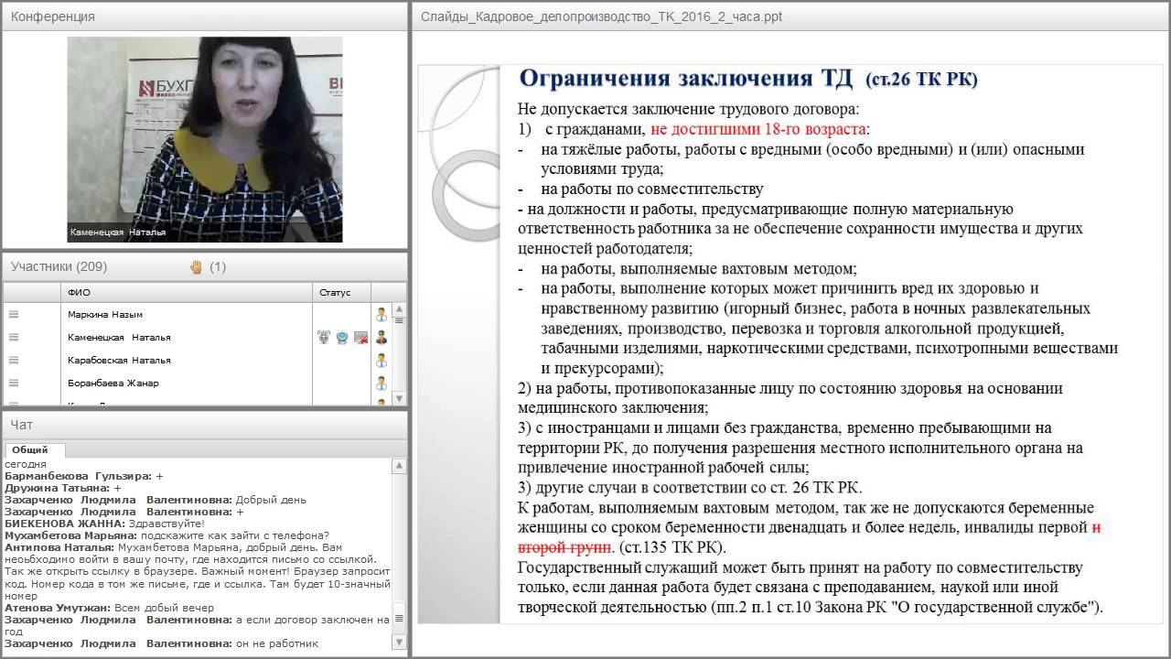Click the Чат panel title
Image resolution: width=1171 pixels, height=659 pixels.
click(x=21, y=425)
